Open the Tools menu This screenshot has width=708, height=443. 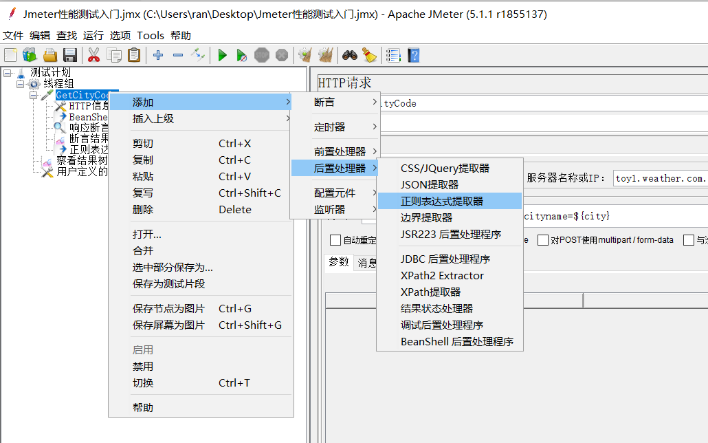(x=151, y=35)
